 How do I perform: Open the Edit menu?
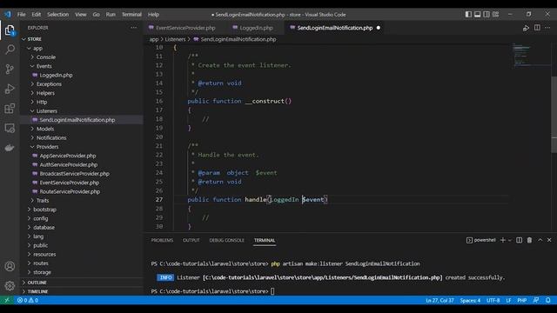pos(37,15)
